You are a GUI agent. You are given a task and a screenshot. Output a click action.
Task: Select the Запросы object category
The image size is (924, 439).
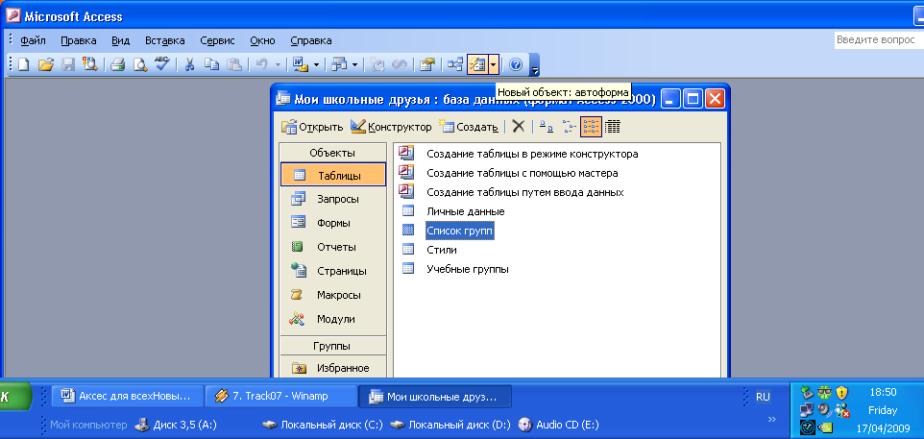click(333, 199)
